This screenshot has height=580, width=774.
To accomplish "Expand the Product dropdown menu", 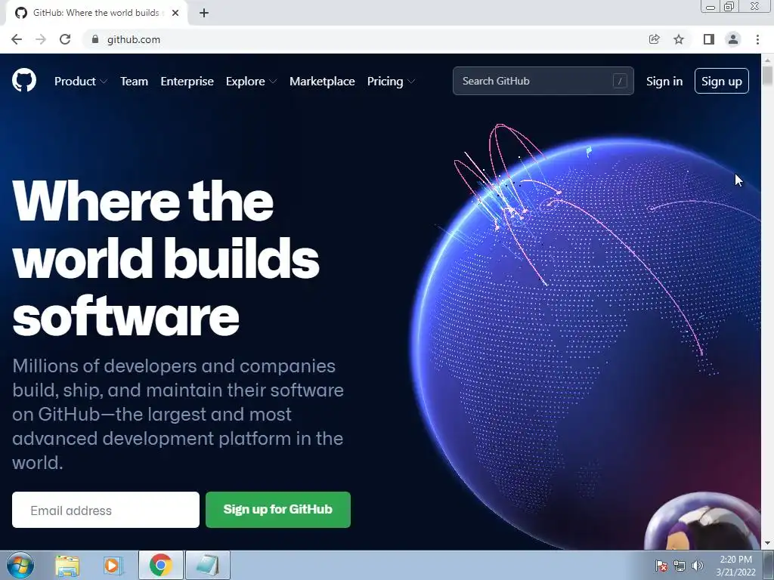I will [x=81, y=82].
